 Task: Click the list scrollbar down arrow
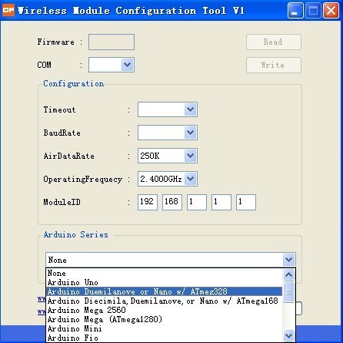(x=288, y=335)
